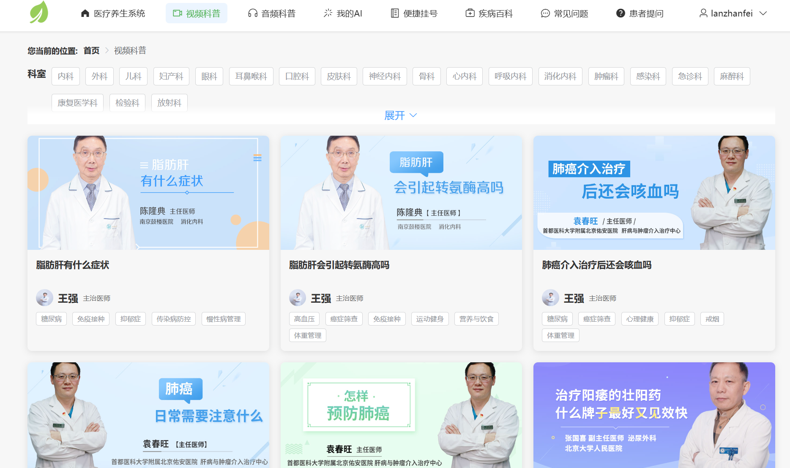The height and width of the screenshot is (468, 790).
Task: Click the 高血压 tag
Action: 304,319
